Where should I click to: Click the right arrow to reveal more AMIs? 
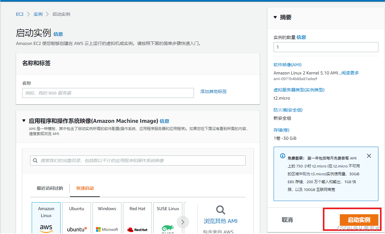(183, 222)
